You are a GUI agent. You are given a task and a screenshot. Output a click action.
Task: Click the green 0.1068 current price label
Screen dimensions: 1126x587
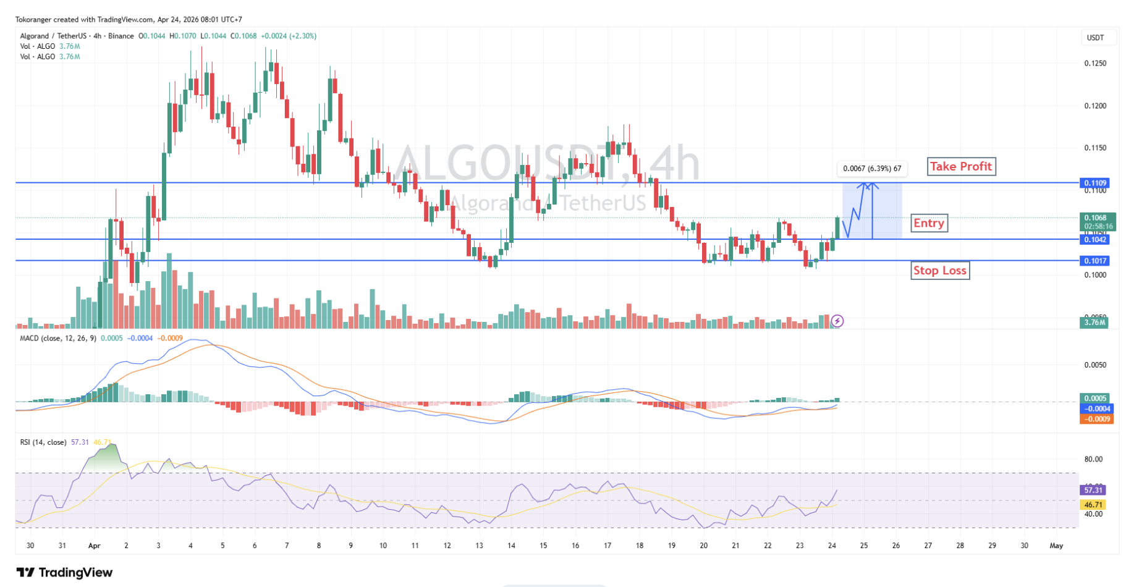[1097, 218]
